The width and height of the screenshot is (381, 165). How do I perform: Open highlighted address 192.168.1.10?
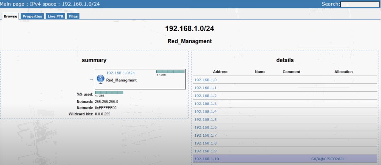point(207,159)
